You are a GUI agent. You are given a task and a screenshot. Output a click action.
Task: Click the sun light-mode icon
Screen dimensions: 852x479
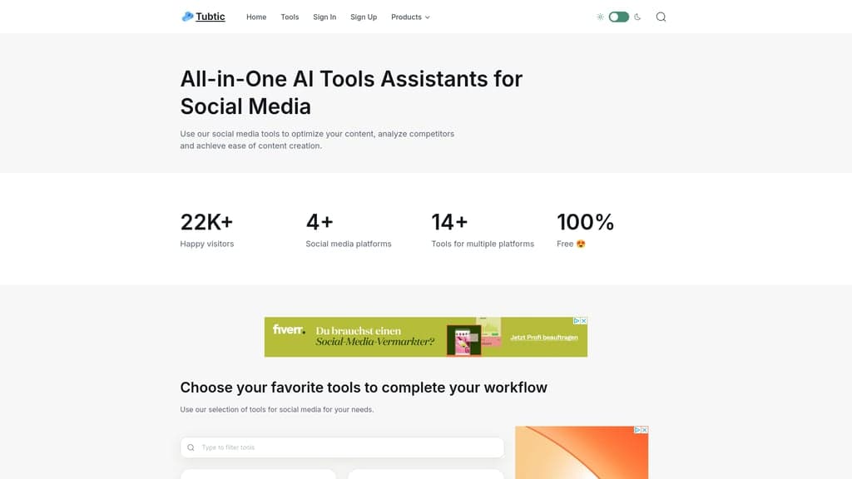coord(600,17)
